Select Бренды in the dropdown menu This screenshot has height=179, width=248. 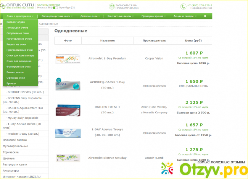11,83
